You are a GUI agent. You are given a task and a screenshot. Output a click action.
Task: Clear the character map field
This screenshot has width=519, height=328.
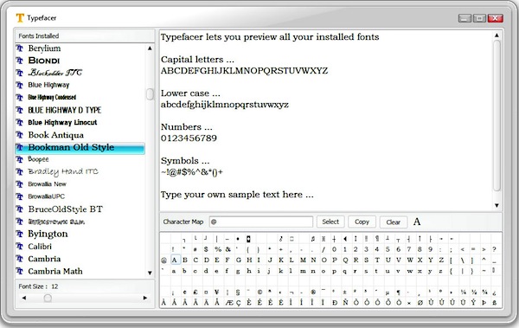click(394, 222)
